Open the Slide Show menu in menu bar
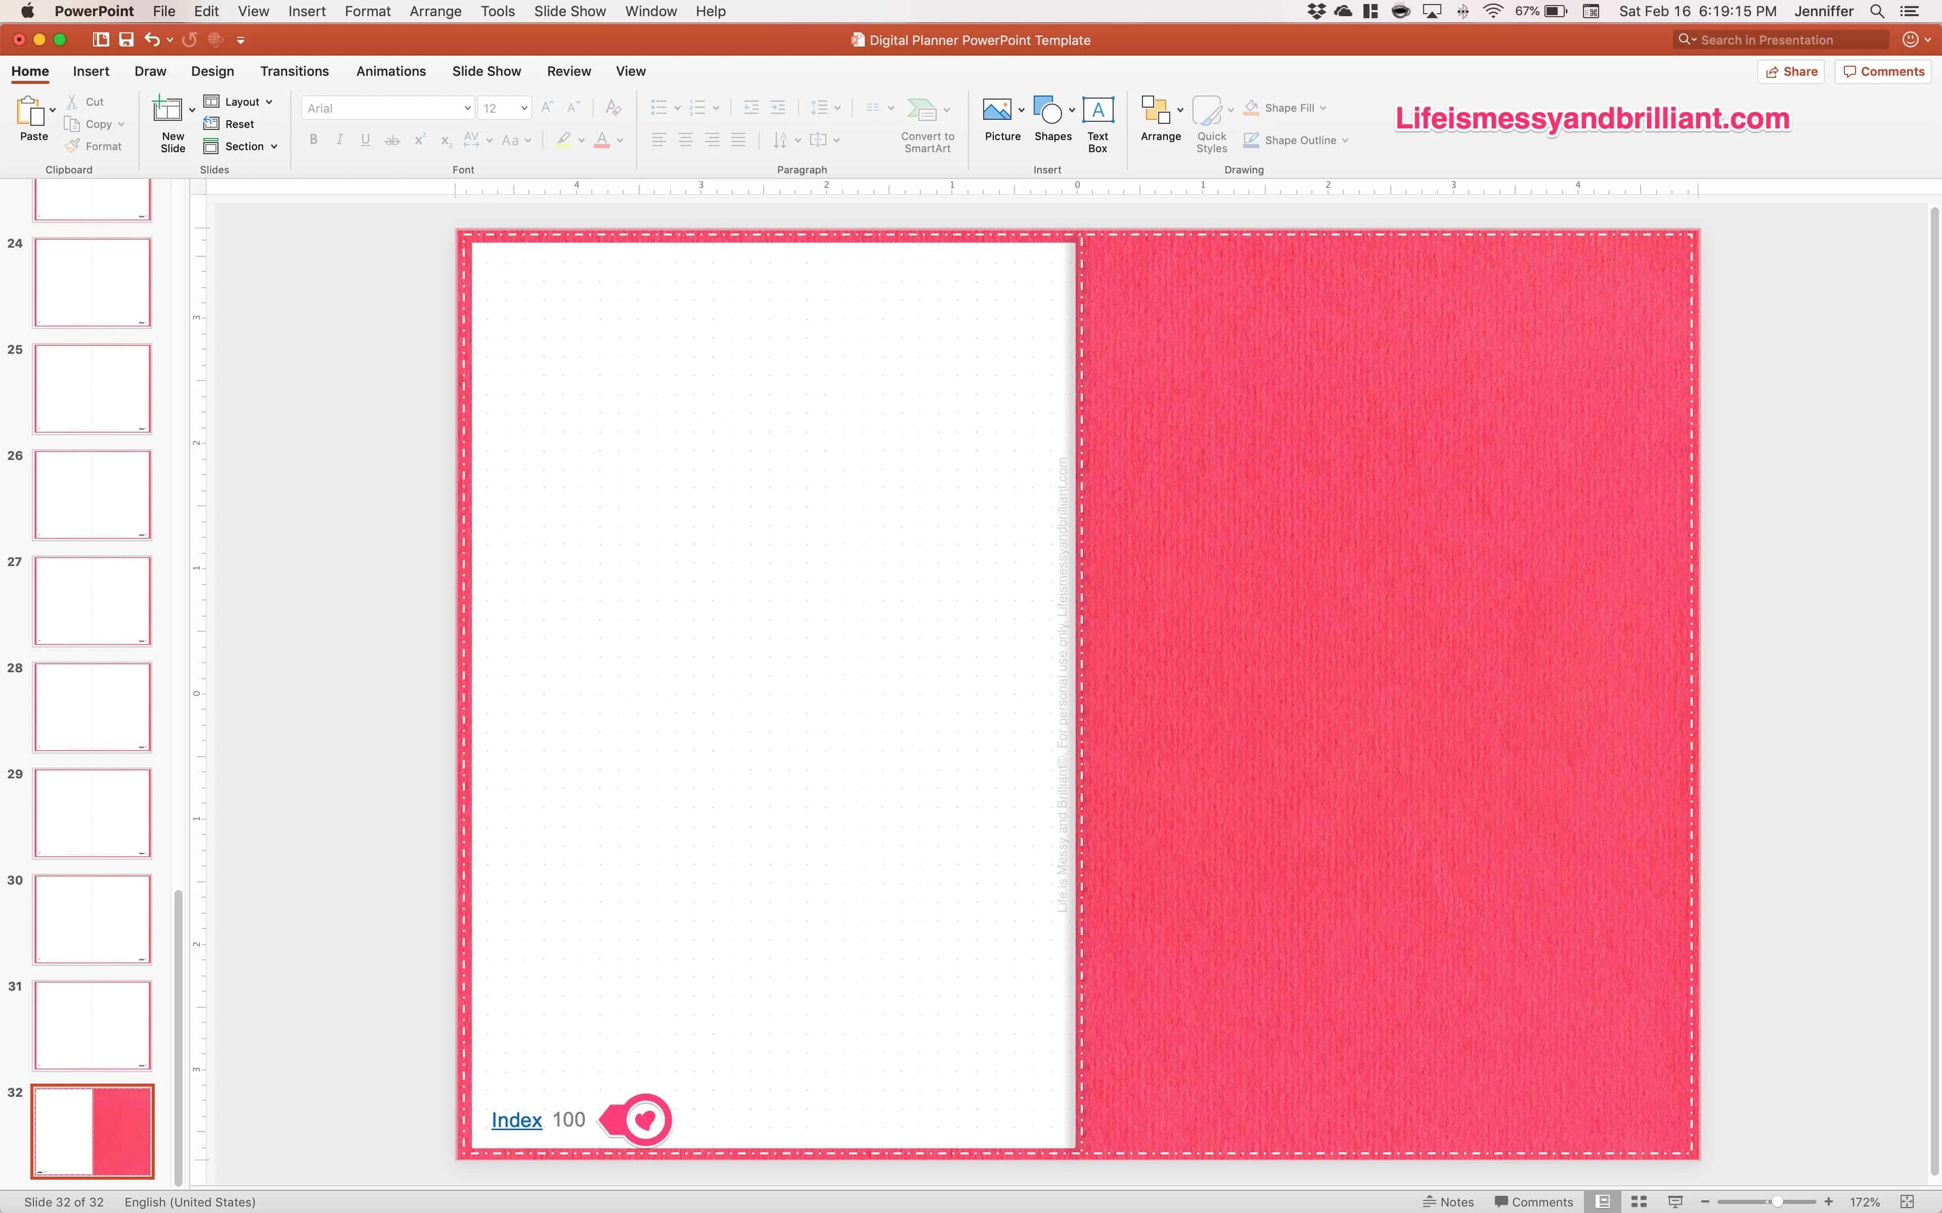Screen dimensions: 1942x1213 (569, 11)
